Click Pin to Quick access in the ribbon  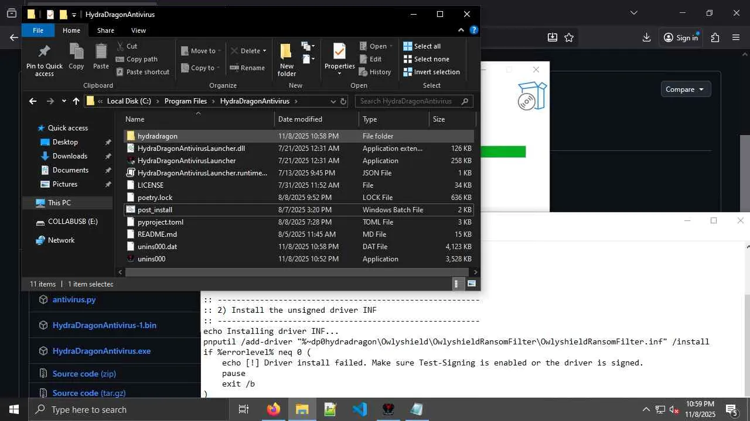44,59
